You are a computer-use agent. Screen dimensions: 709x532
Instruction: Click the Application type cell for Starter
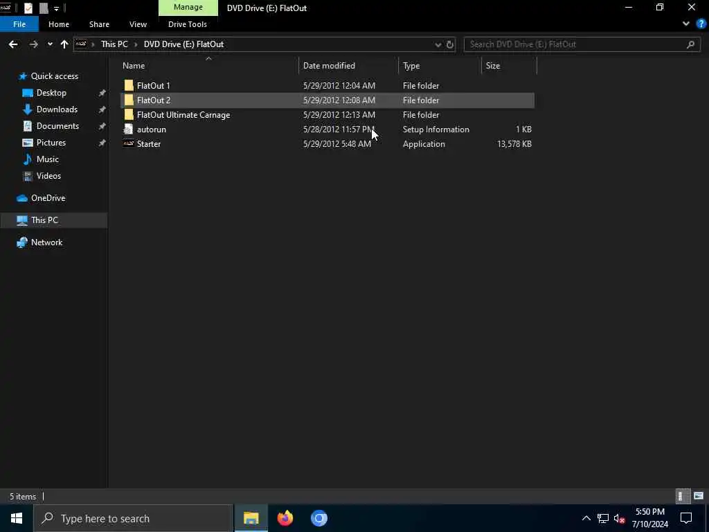(424, 144)
